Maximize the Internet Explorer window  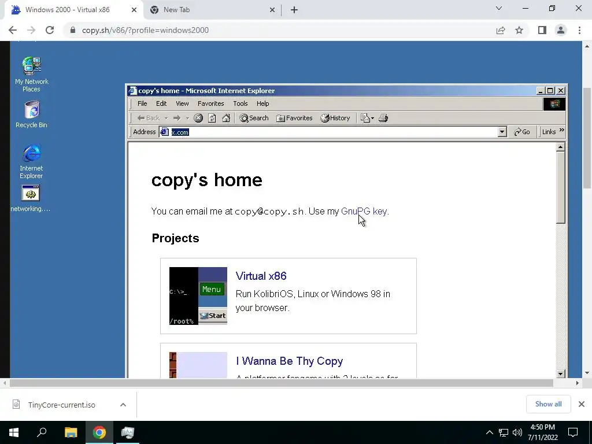click(550, 91)
